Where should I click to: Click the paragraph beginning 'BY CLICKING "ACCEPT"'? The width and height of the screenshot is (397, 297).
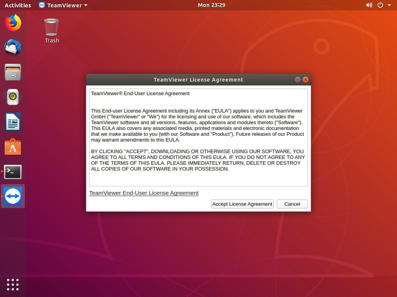point(198,160)
